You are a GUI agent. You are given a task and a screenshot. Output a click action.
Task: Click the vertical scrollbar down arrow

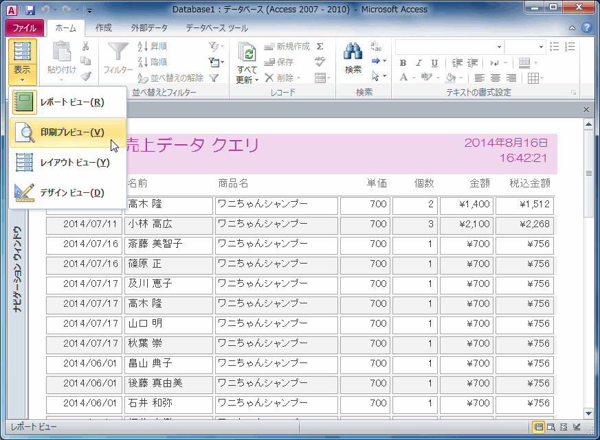pyautogui.click(x=588, y=413)
